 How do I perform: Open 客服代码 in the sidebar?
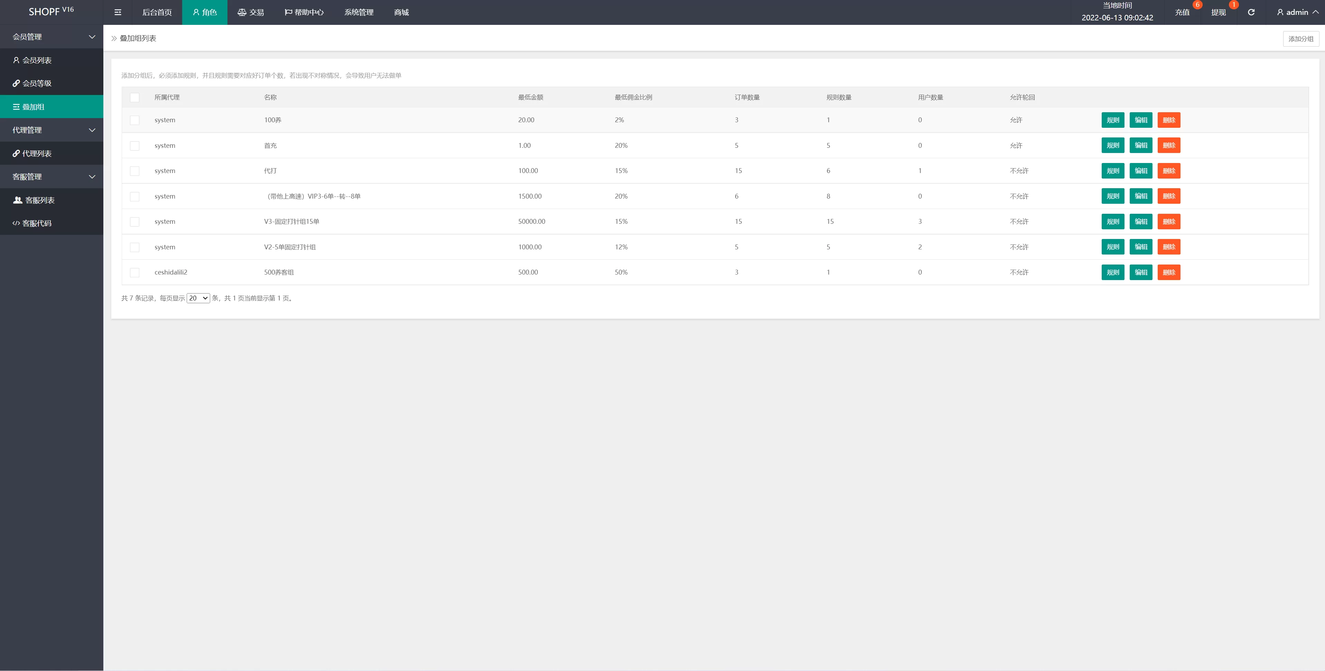[37, 223]
